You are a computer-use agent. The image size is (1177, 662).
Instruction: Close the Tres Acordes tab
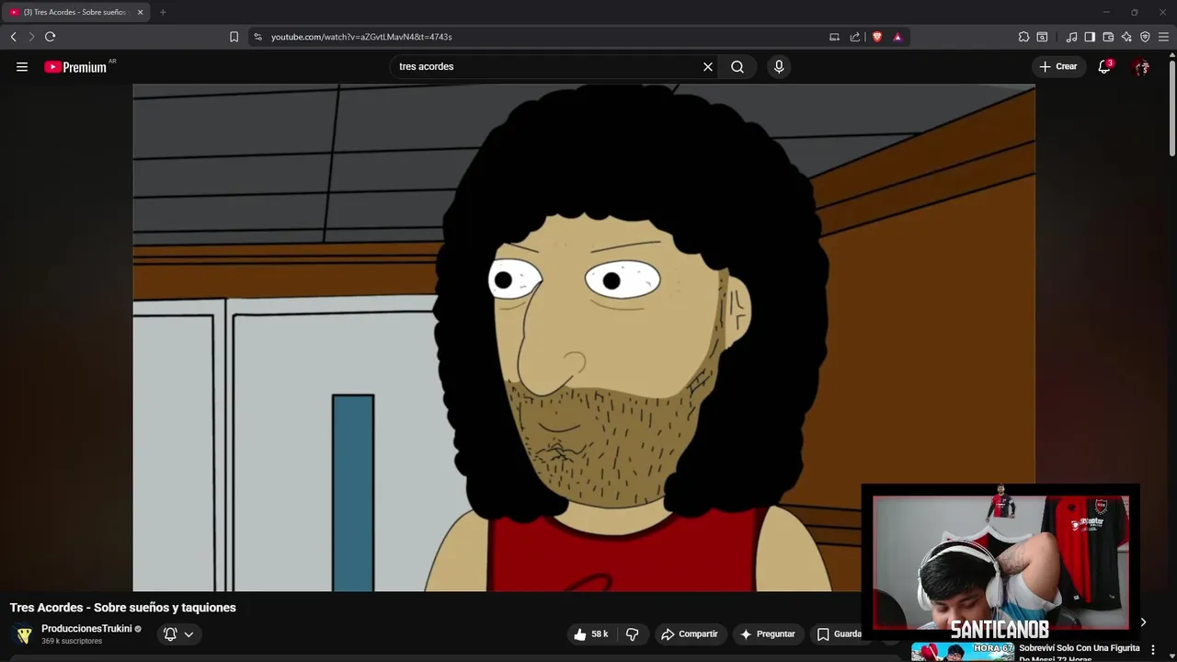tap(140, 12)
